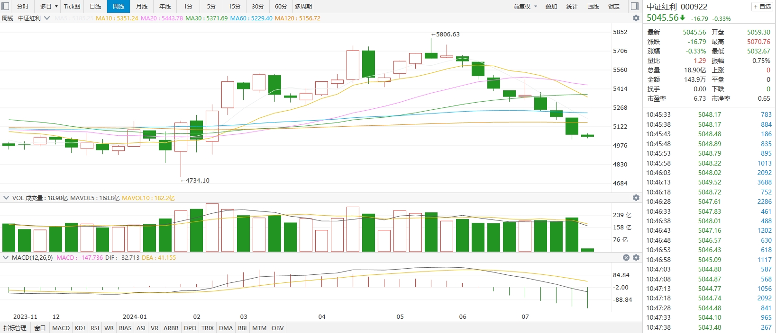Toggle the left sidebar panel icon
The image size is (776, 333).
pyautogui.click(x=6, y=6)
